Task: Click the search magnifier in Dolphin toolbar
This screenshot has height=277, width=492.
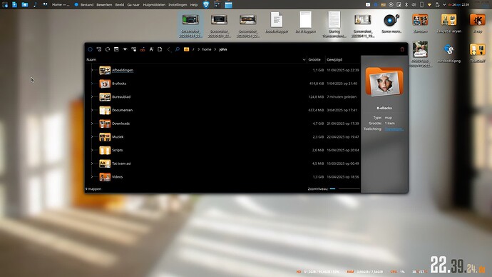Action: click(178, 49)
